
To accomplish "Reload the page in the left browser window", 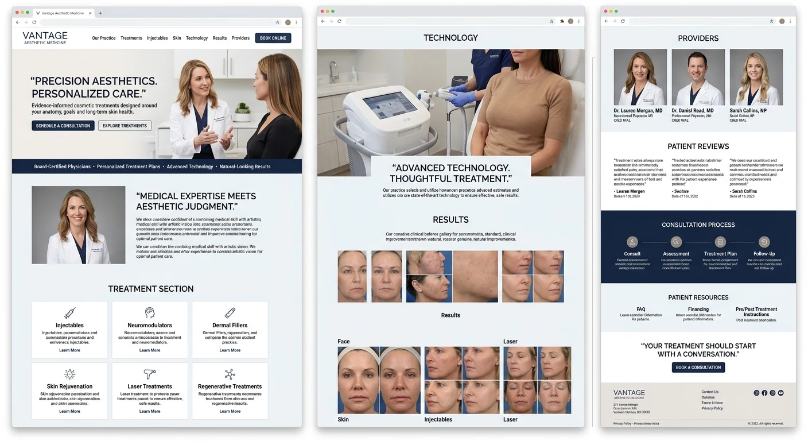I will click(x=34, y=22).
